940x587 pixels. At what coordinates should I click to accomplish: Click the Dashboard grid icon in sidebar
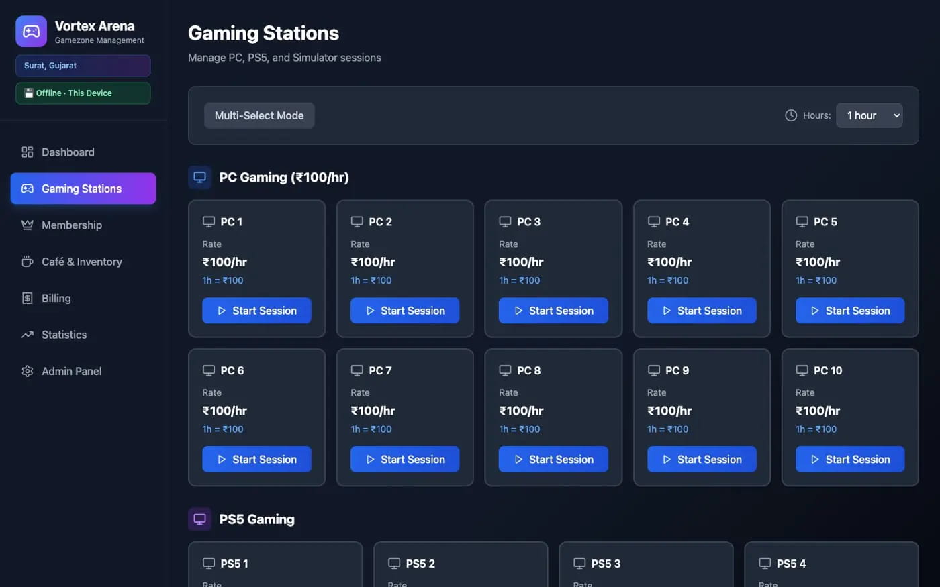pos(28,152)
